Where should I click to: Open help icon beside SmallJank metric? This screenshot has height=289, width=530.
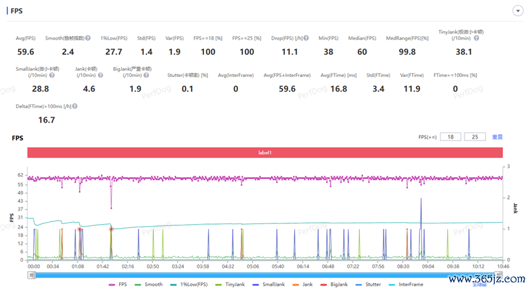[x=52, y=75]
